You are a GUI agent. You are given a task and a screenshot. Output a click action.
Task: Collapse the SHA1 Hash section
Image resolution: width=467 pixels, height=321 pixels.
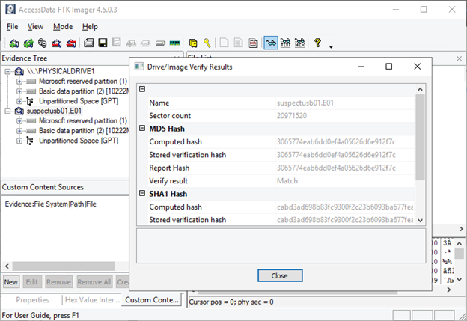(x=142, y=193)
